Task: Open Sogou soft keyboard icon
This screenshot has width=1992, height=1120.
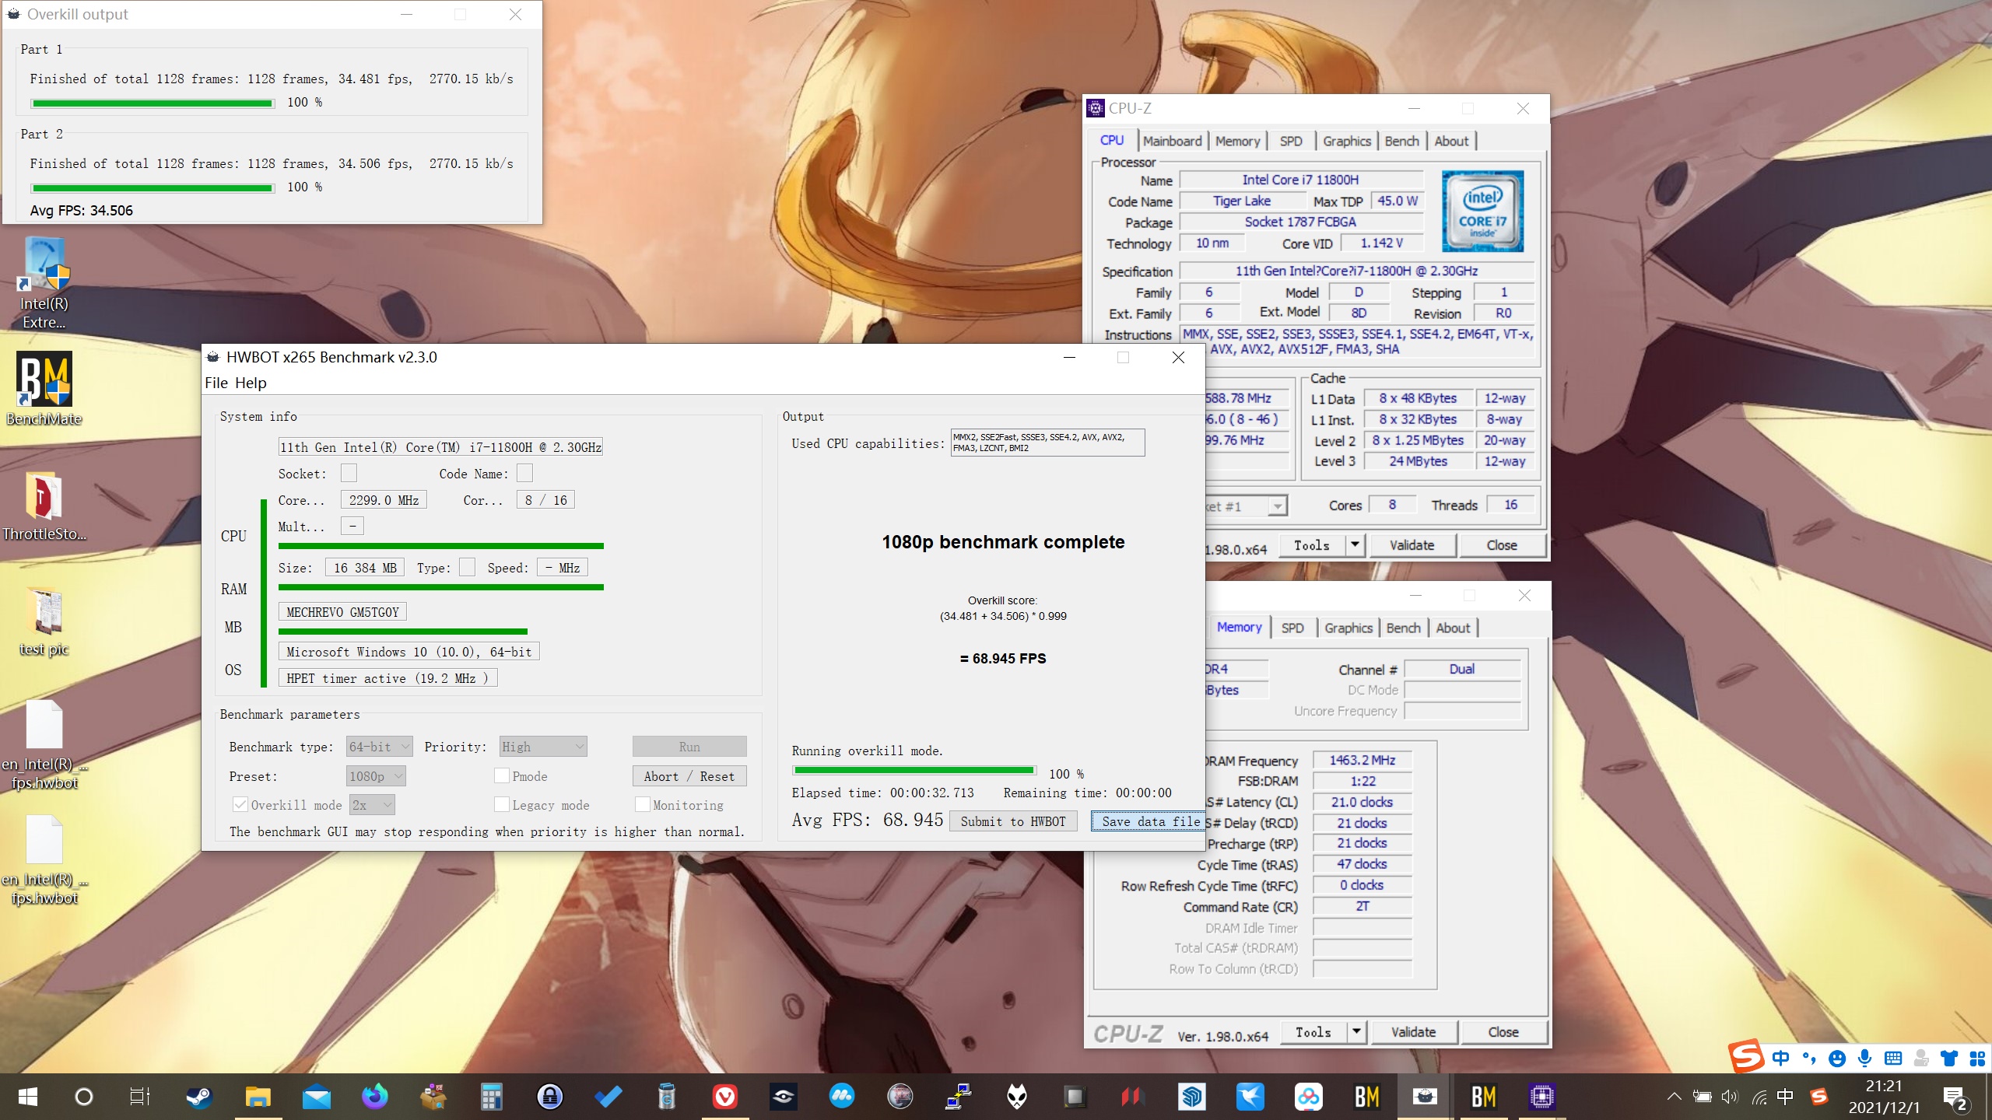Action: point(1893,1058)
